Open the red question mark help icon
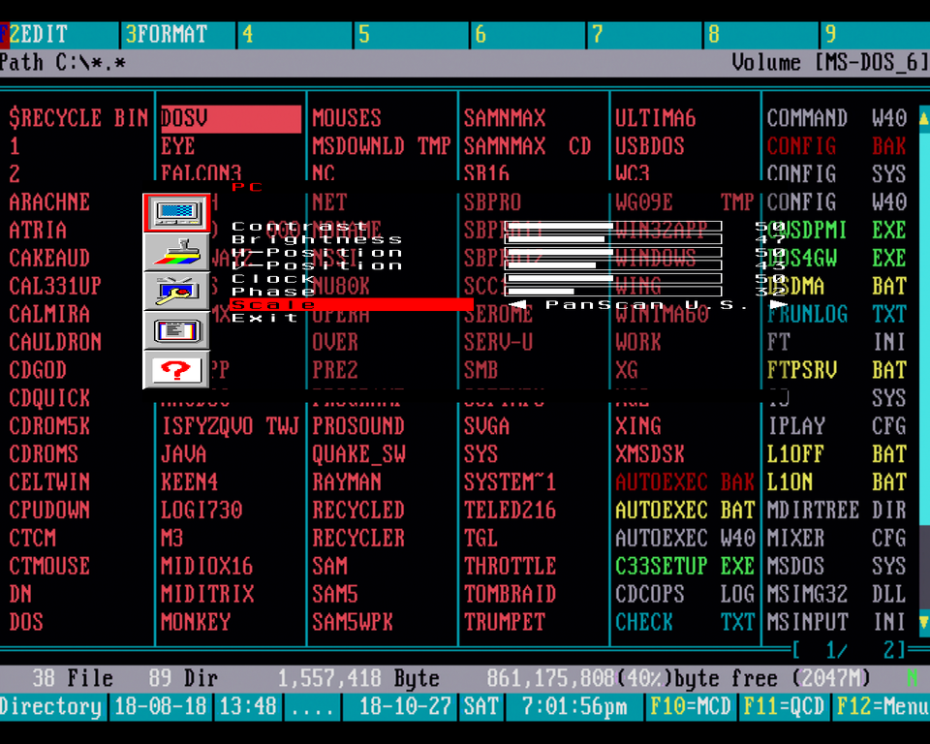This screenshot has width=930, height=744. (176, 370)
